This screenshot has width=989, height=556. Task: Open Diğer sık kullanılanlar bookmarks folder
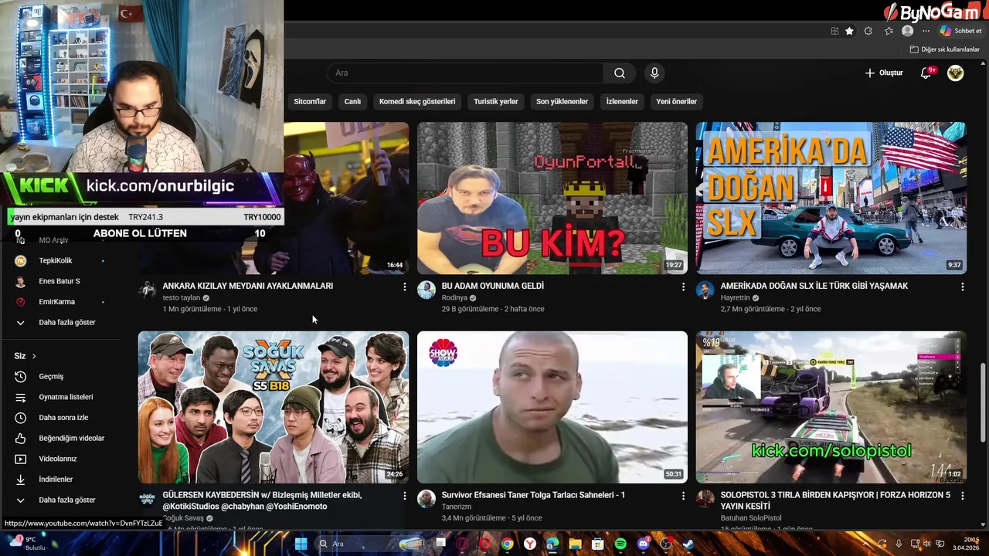944,49
